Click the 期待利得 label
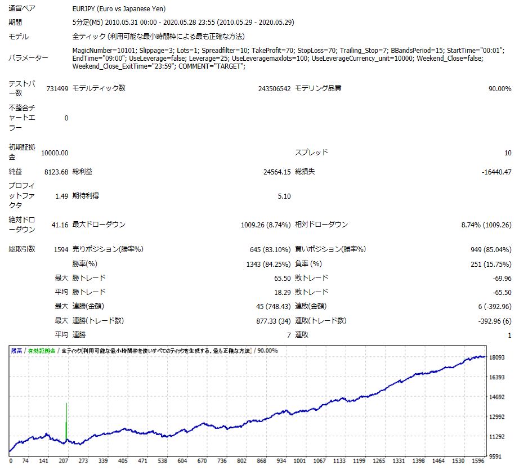Viewport: 519px width, 470px height. (86, 196)
